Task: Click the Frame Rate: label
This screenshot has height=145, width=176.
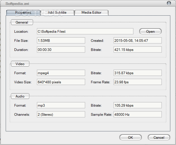Action: pyautogui.click(x=100, y=82)
